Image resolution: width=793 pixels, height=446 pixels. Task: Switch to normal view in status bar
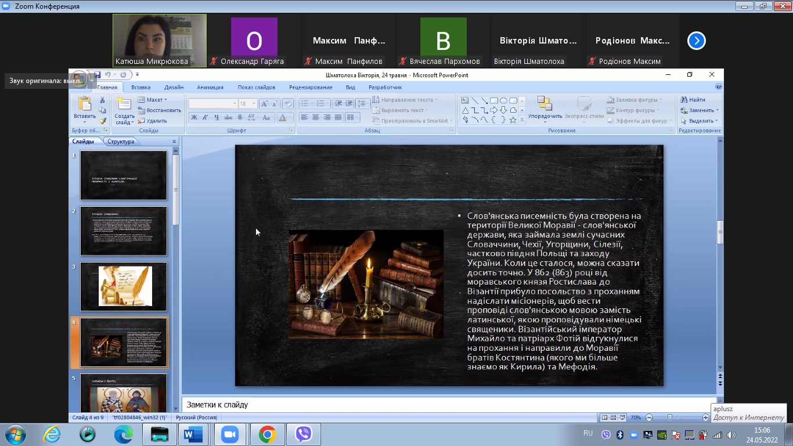pyautogui.click(x=605, y=418)
